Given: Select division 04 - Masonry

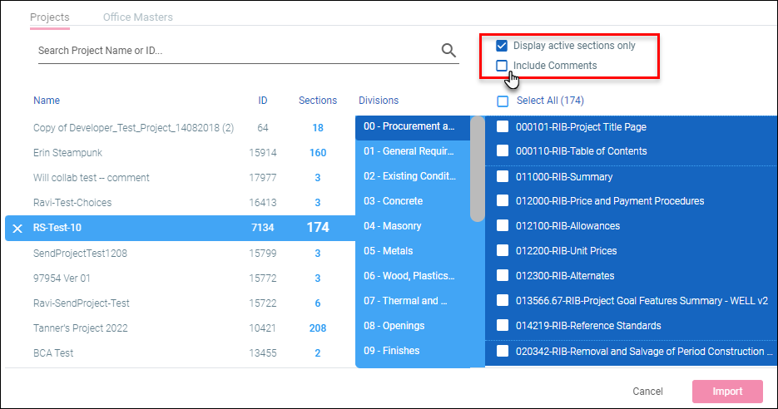Looking at the screenshot, I should (x=413, y=226).
